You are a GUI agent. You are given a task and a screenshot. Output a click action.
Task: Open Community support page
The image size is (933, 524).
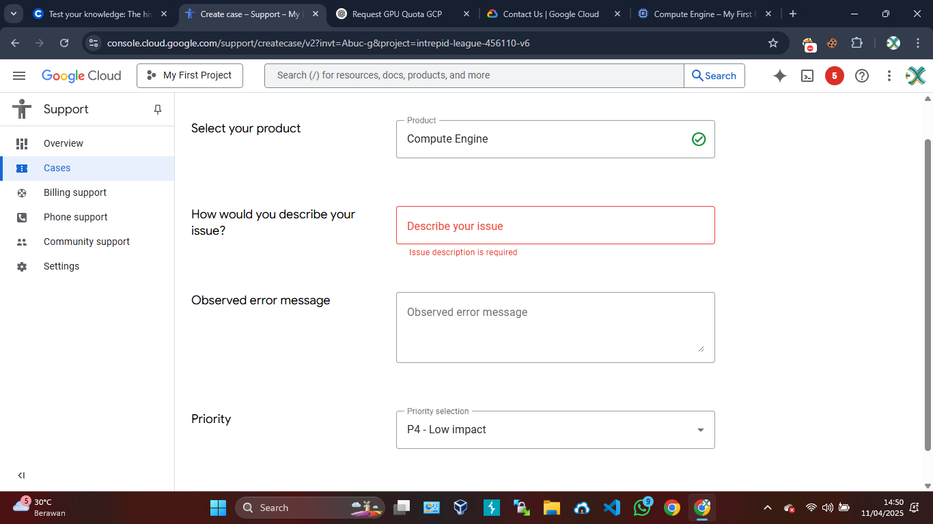tap(87, 242)
